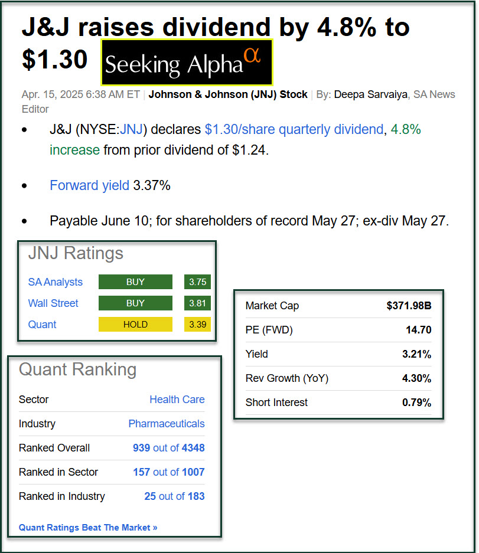Click the SA Analysts BUY badge

click(x=135, y=282)
